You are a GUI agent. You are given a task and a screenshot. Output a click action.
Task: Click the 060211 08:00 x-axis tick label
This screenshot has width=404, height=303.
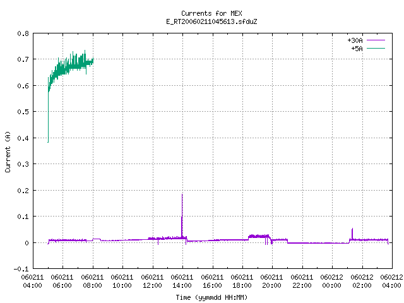coord(92,282)
